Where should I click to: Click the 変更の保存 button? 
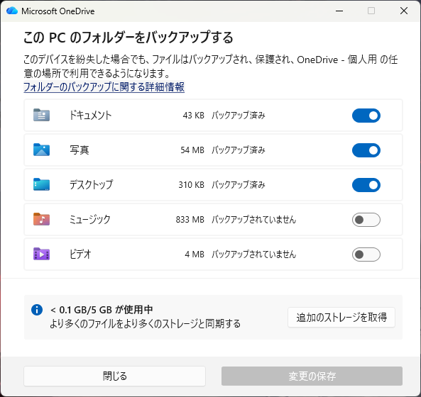312,376
